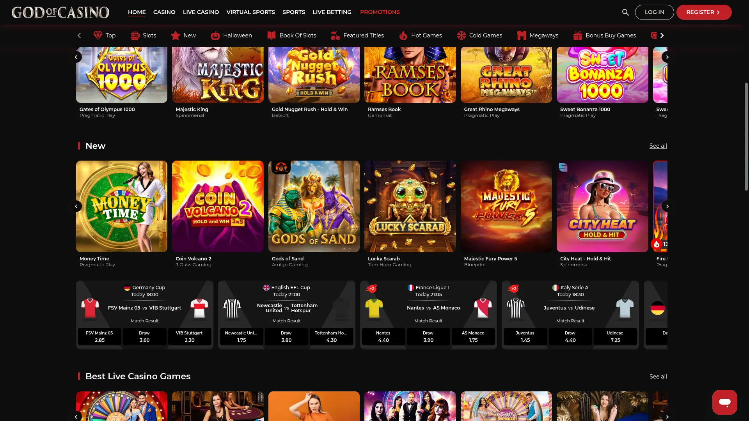Bet on Juventus at odds 1.45
749x421 pixels.
click(525, 336)
